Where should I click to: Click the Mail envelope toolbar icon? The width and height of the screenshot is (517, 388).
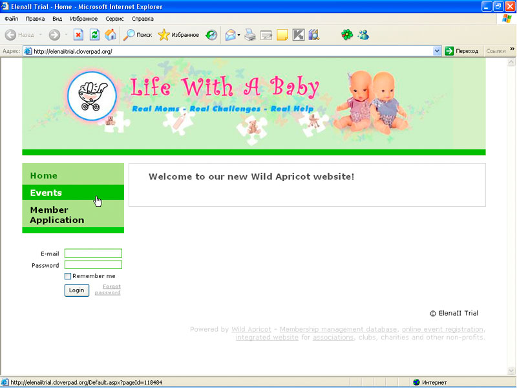pos(229,35)
